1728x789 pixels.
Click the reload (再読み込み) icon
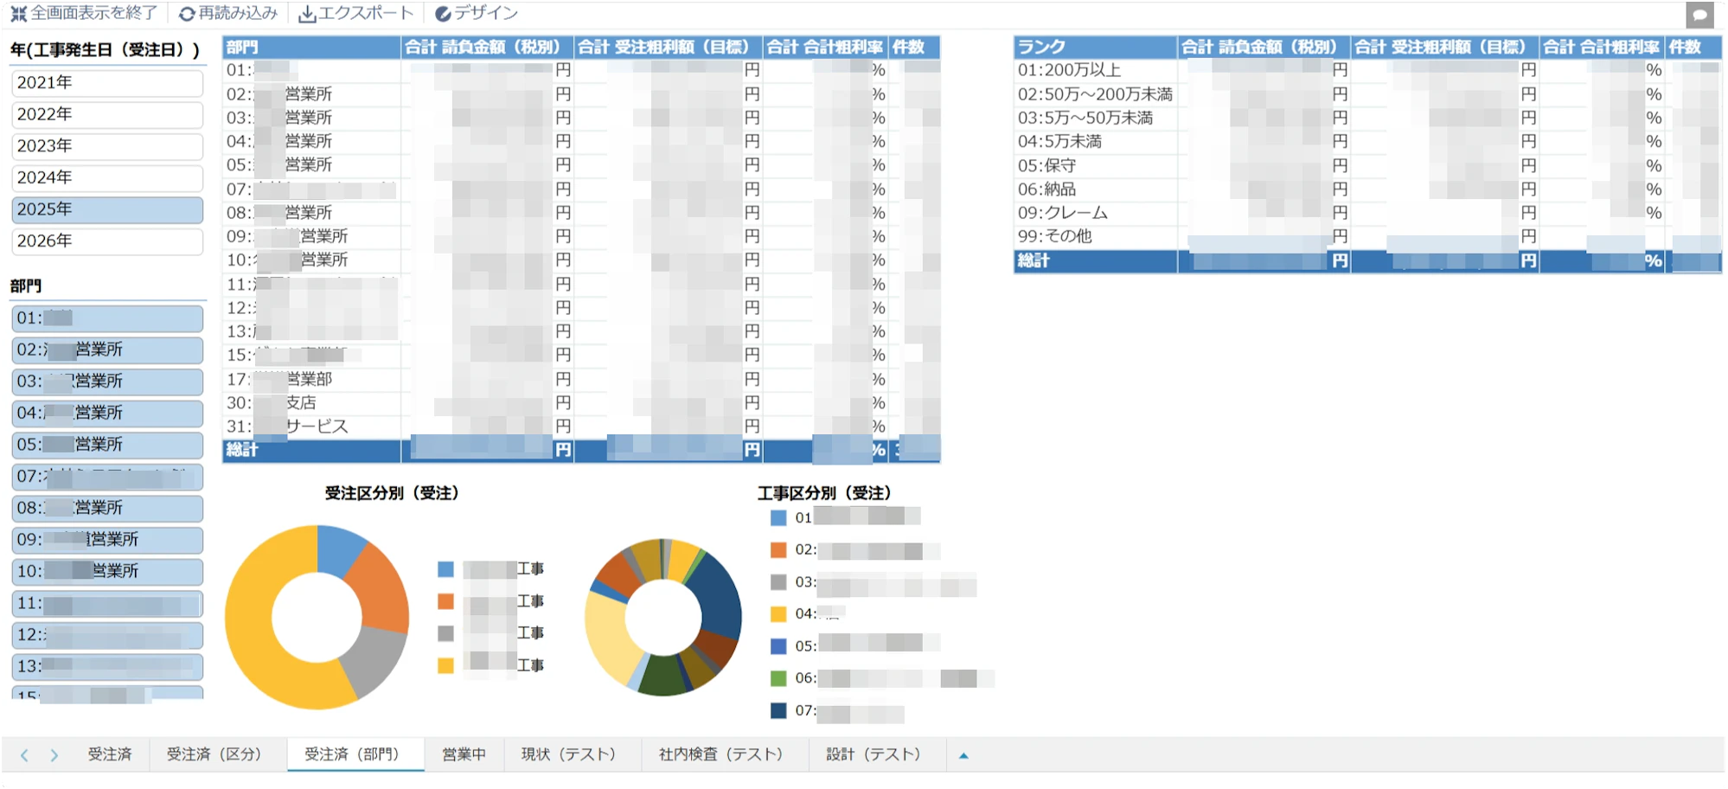(186, 14)
